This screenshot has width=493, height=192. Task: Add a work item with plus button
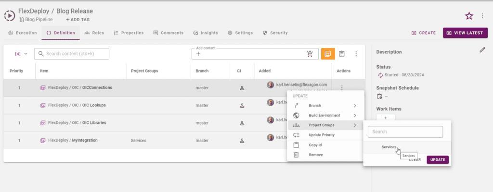(x=386, y=118)
